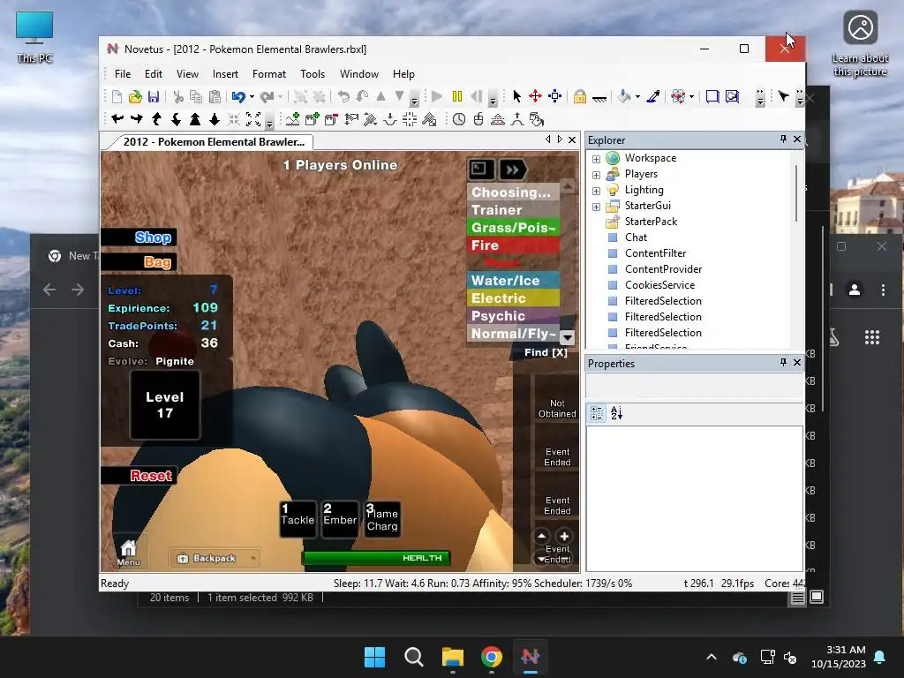Click the pyramid terrain icon
904x678 pixels.
pos(498,119)
